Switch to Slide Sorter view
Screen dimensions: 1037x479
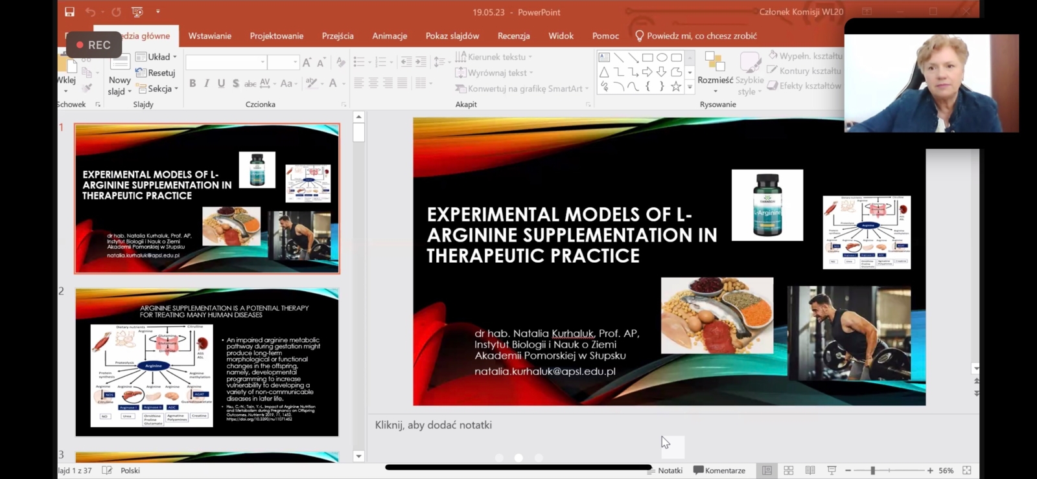point(788,471)
